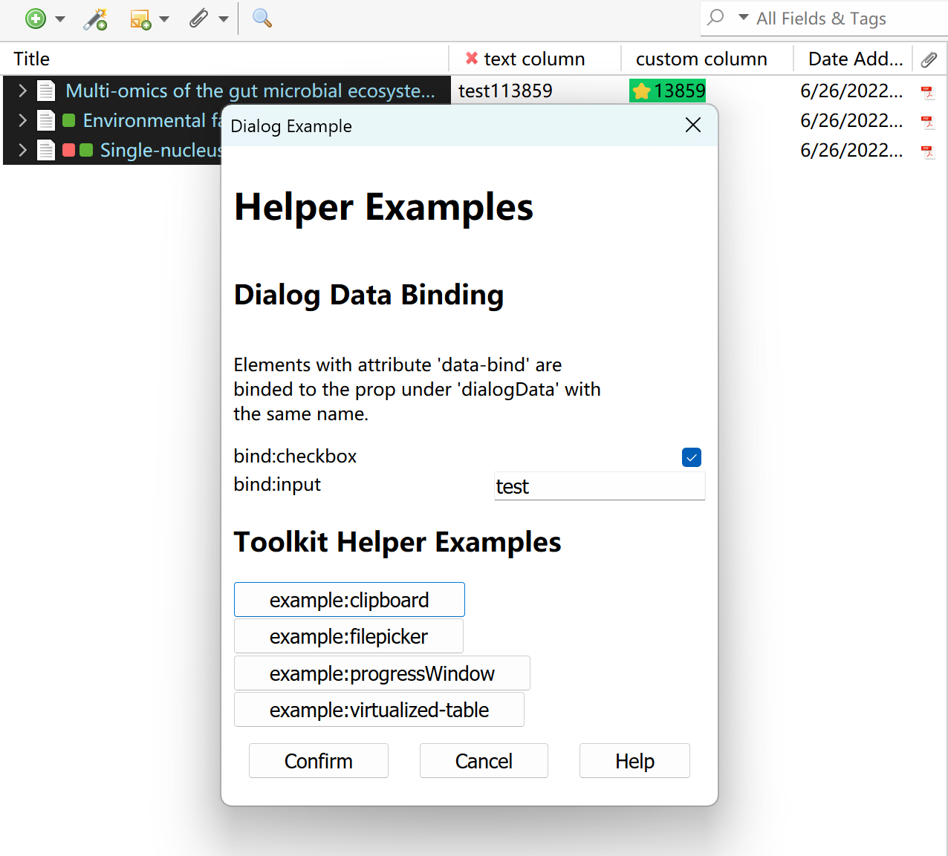
Task: Cancel the dialog
Action: tap(484, 761)
